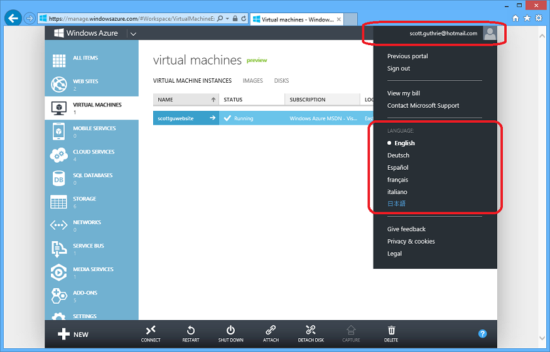
Task: Click the Add-ons hexagons icon
Action: 59,296
